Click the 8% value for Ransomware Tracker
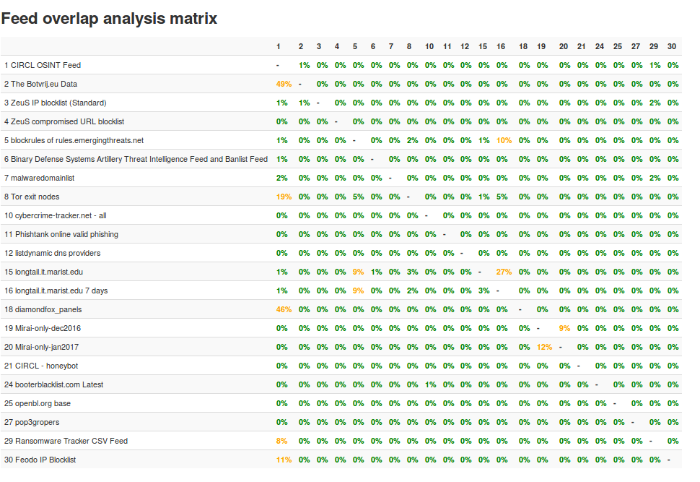 (x=281, y=441)
